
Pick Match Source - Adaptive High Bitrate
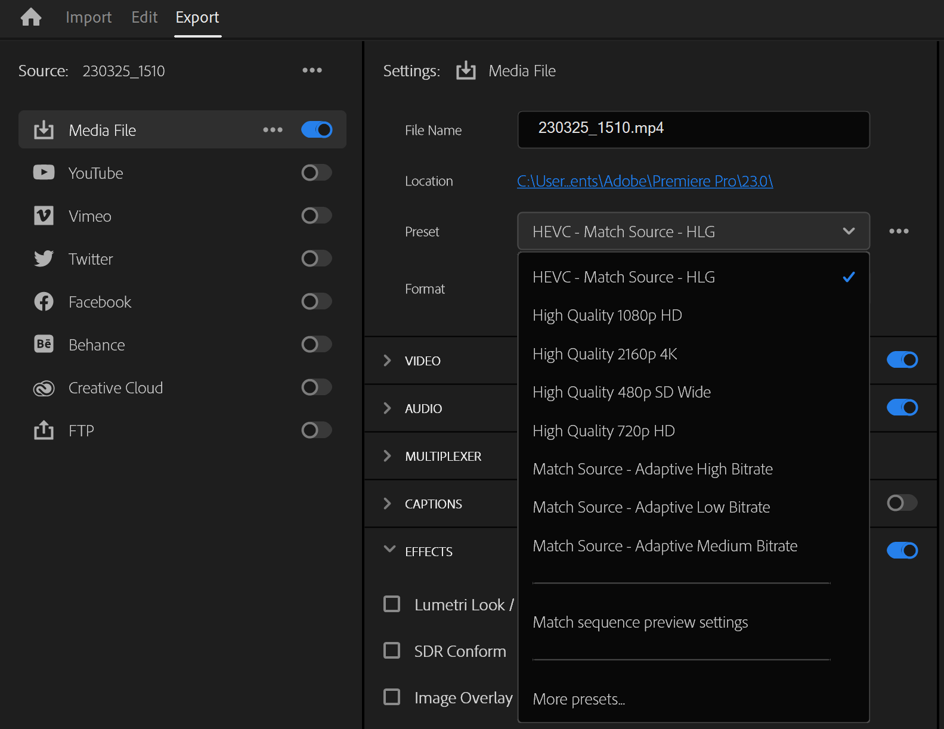click(694, 469)
